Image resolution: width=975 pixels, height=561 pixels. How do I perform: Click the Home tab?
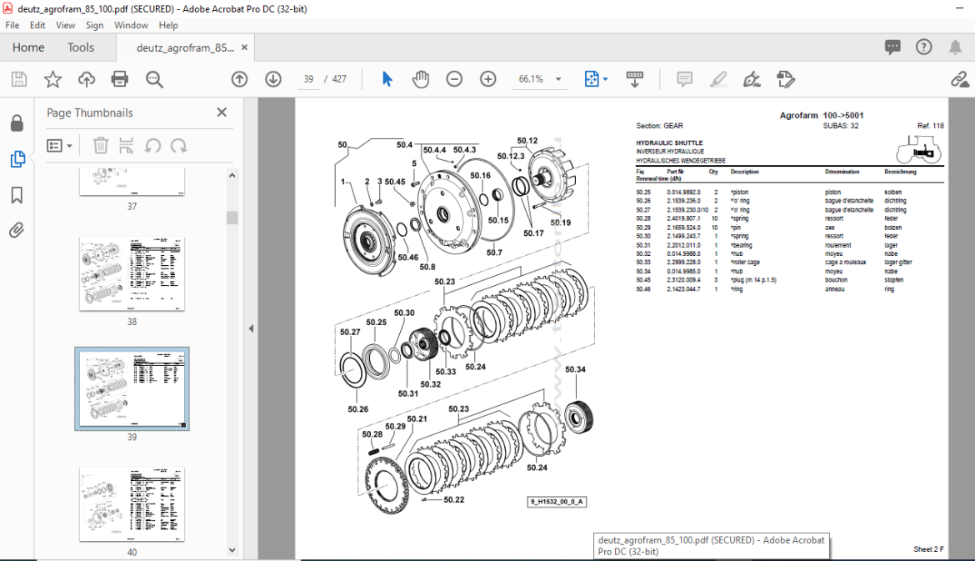28,48
